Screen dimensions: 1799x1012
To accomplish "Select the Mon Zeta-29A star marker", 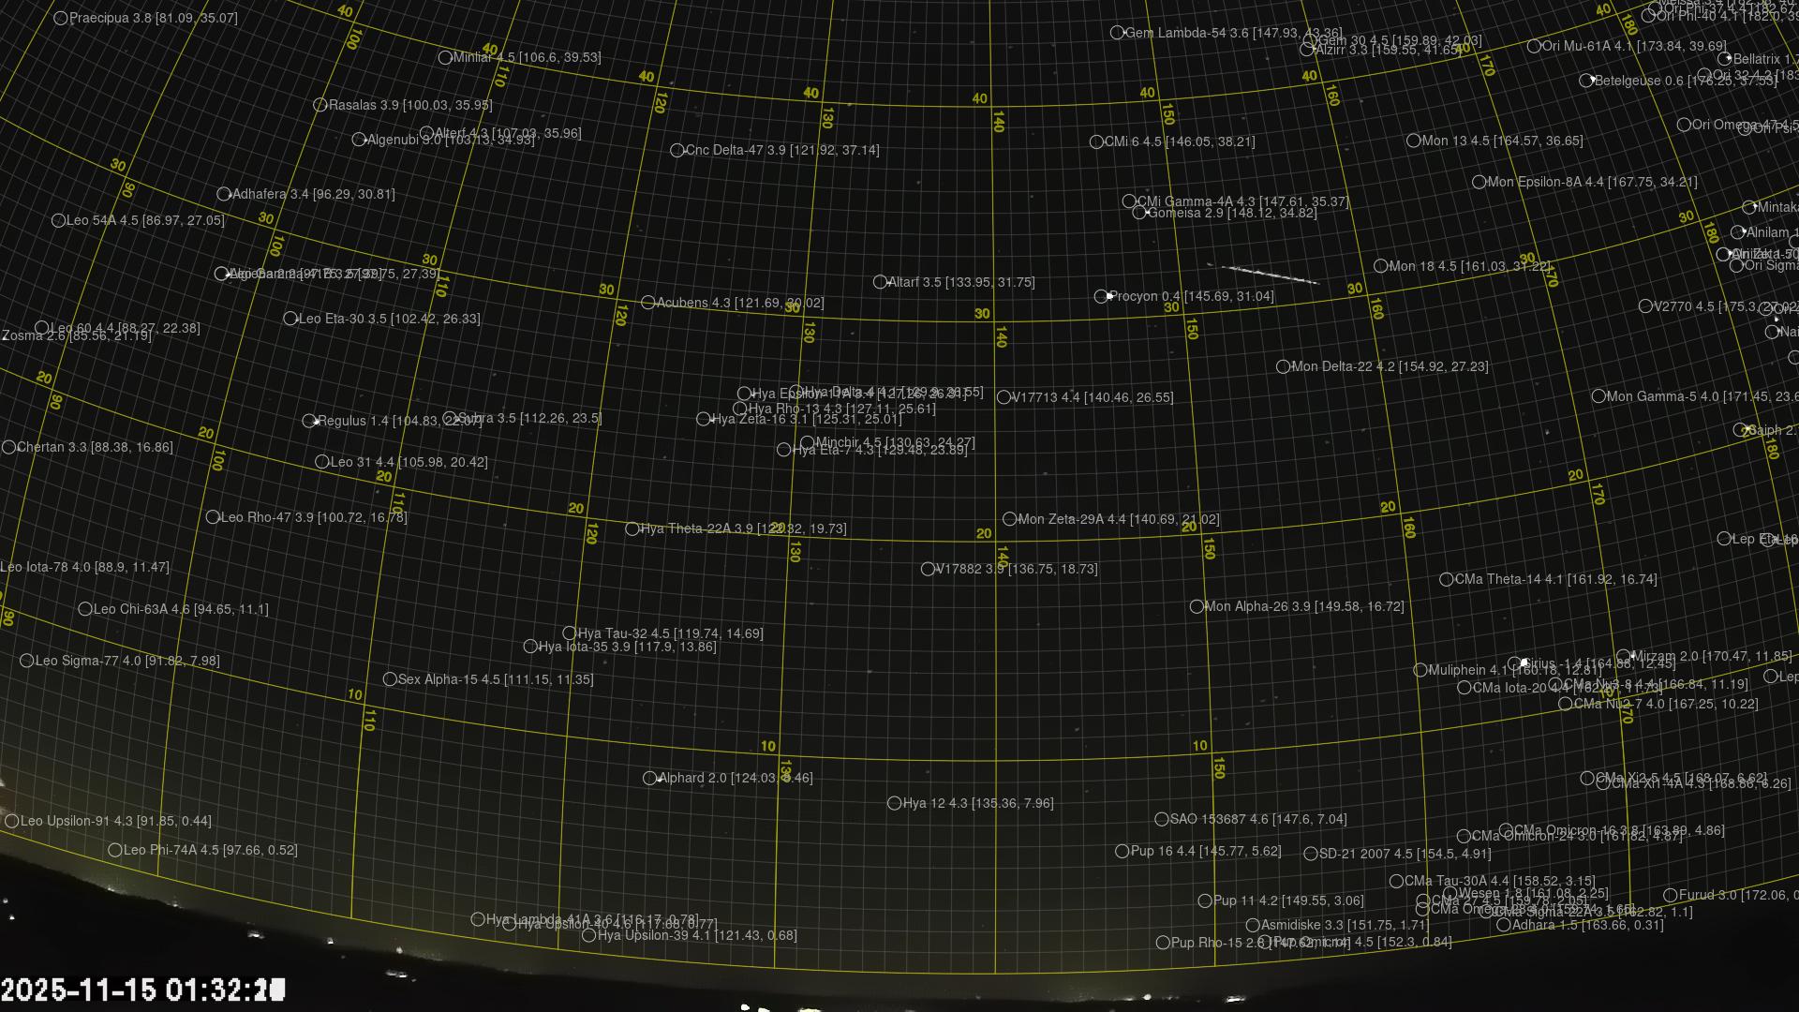I will tap(1009, 519).
